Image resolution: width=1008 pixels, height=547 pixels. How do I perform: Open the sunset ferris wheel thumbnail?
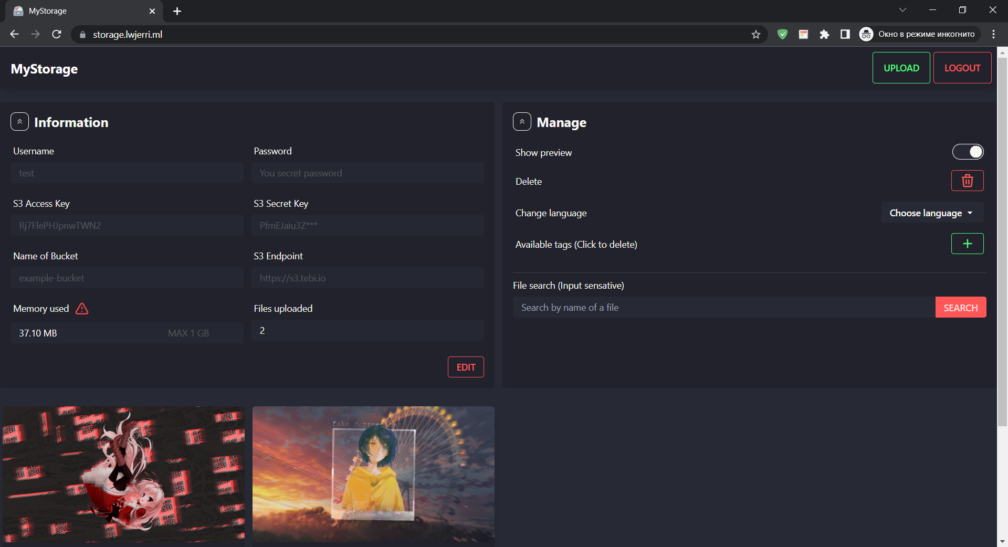(373, 474)
